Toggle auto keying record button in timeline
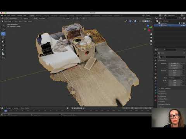The width and height of the screenshot is (186, 139). pyautogui.click(x=67, y=108)
